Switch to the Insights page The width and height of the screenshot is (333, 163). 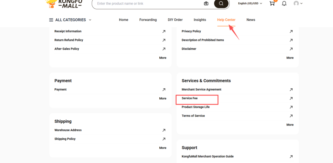[x=200, y=20]
